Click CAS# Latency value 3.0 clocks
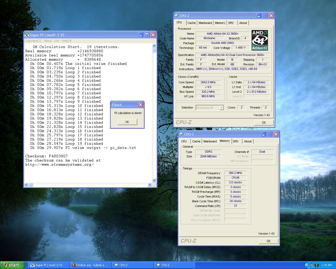This screenshot has width=336, height=269. point(235,182)
